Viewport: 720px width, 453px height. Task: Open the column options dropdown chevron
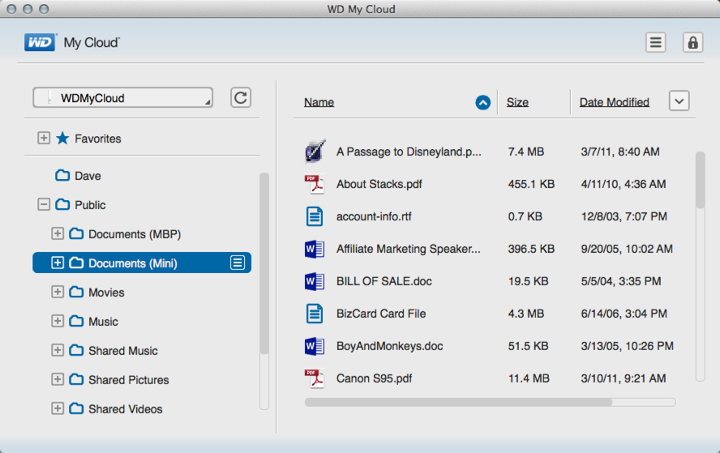[679, 101]
